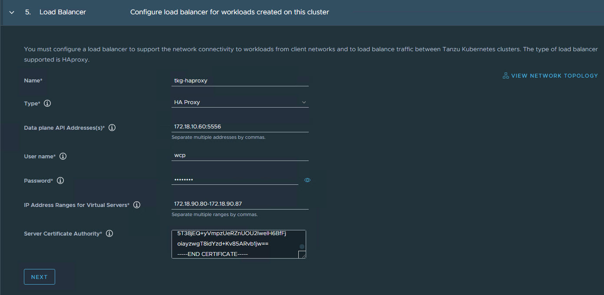Click info icon for IP Address Ranges
The image size is (604, 295).
point(137,205)
